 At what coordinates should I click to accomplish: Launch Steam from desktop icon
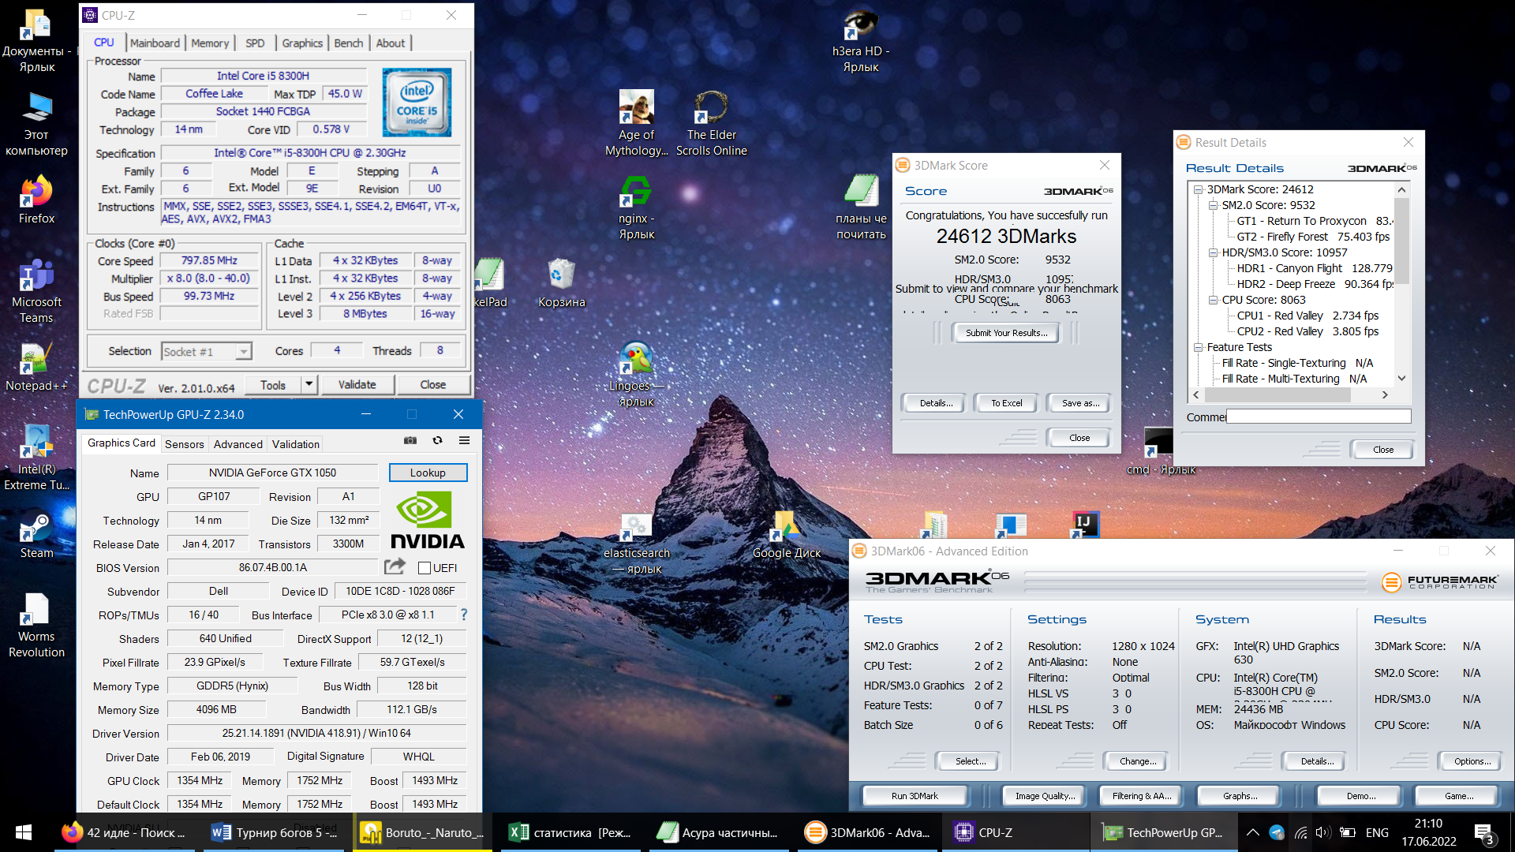[36, 535]
